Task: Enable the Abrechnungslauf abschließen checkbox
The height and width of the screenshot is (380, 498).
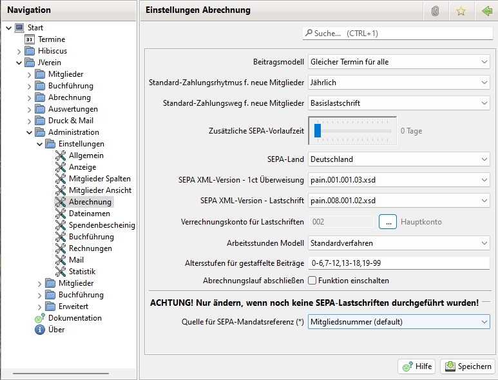Action: 312,281
